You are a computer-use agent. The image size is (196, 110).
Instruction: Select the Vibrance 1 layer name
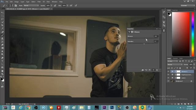184,71
